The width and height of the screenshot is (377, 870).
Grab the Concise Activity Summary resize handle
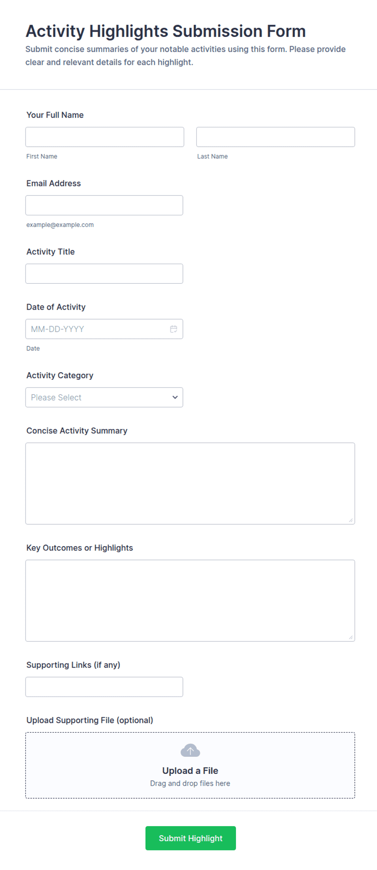[x=351, y=520]
